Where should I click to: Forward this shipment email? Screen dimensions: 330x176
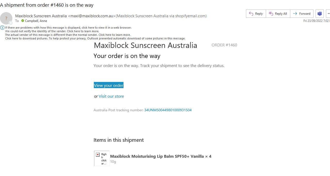302,14
